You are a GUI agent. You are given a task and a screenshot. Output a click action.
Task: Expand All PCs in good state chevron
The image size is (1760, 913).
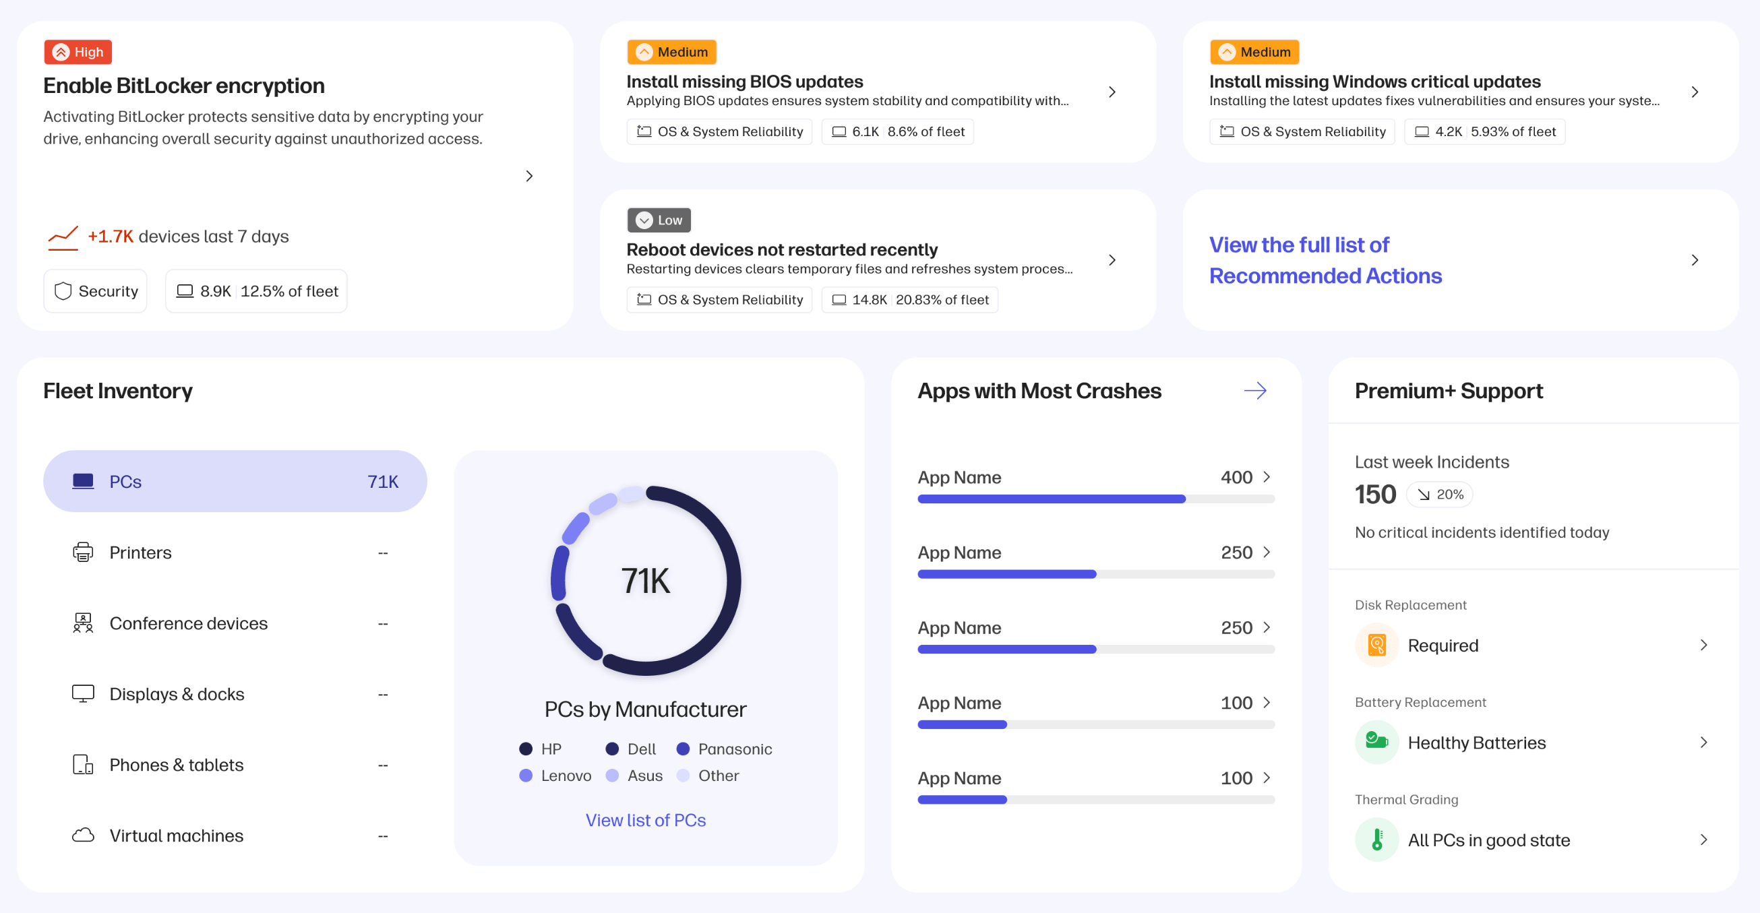(1703, 840)
